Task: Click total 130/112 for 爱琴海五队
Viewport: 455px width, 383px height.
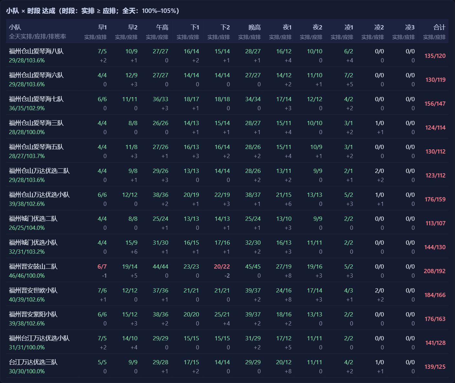Action: (x=435, y=152)
